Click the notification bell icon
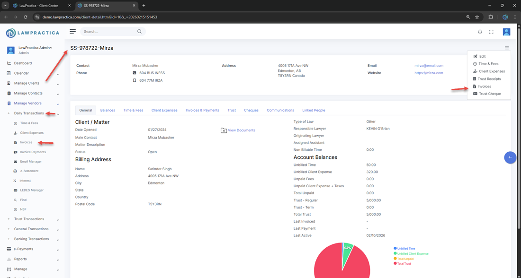This screenshot has width=521, height=278. pyautogui.click(x=480, y=32)
